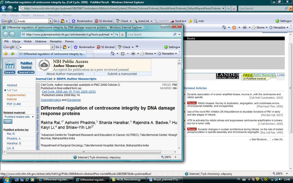Expand address bar dropdown in PubMed Result window
The width and height of the screenshot is (293, 183).
point(223,8)
